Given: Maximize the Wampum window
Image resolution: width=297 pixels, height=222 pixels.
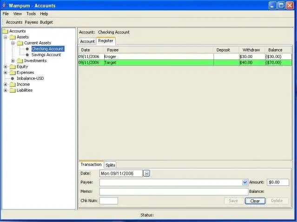Looking at the screenshot, I should click(281, 5).
